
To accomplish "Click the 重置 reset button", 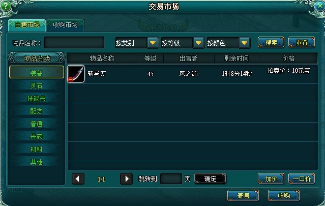I will point(302,43).
